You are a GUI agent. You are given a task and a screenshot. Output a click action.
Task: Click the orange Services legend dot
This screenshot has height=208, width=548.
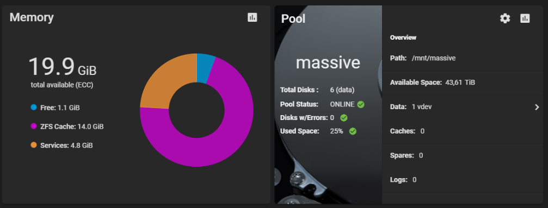[34, 145]
